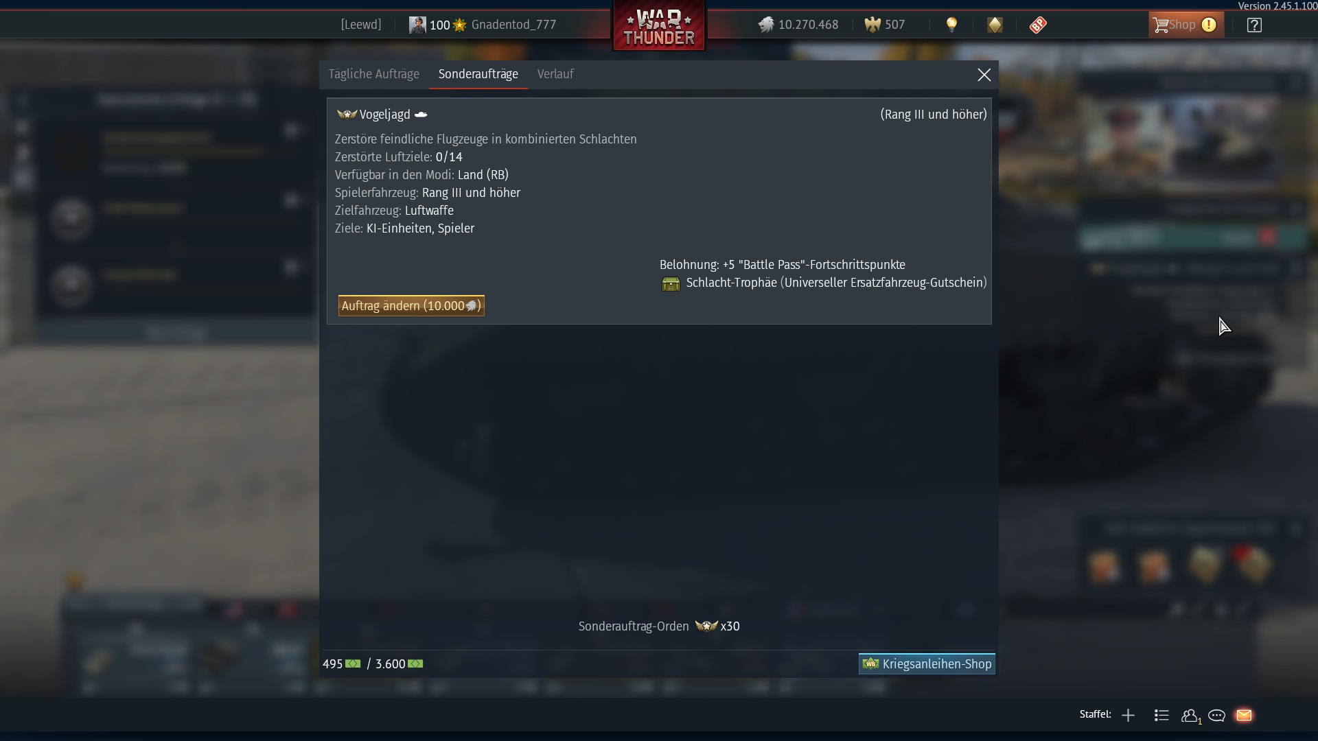Add a squadron with the plus icon
Screen dimensions: 1318x741
coord(1128,715)
